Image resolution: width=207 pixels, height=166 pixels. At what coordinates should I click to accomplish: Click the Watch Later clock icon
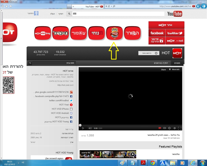click(x=174, y=128)
